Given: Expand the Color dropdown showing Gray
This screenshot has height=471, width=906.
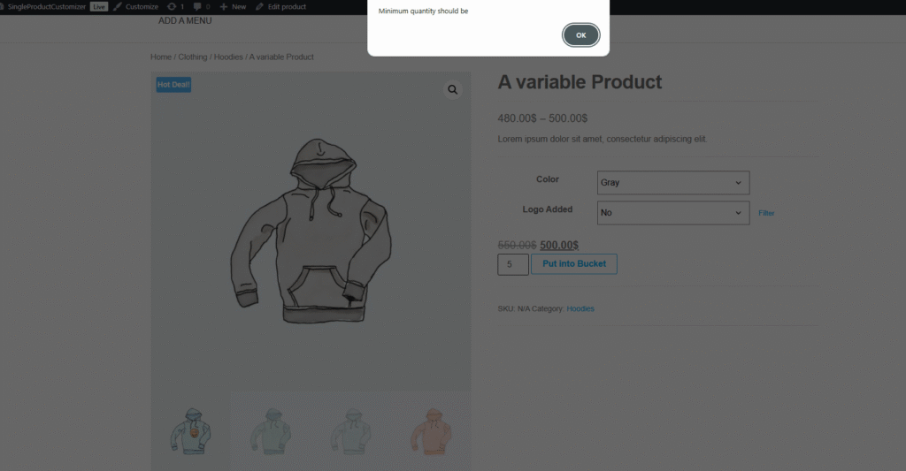Looking at the screenshot, I should 672,183.
